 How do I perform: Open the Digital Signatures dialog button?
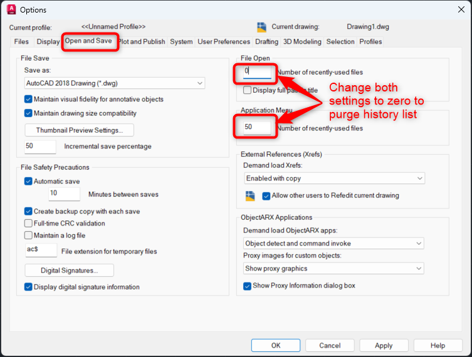pos(69,271)
